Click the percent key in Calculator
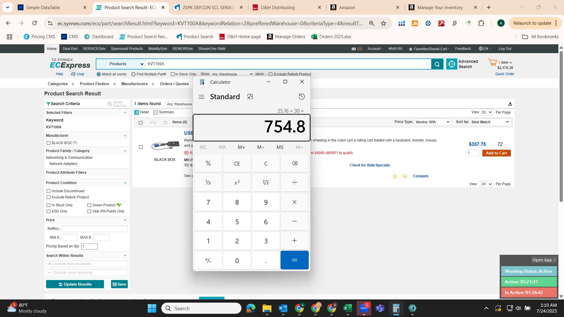 pyautogui.click(x=208, y=163)
